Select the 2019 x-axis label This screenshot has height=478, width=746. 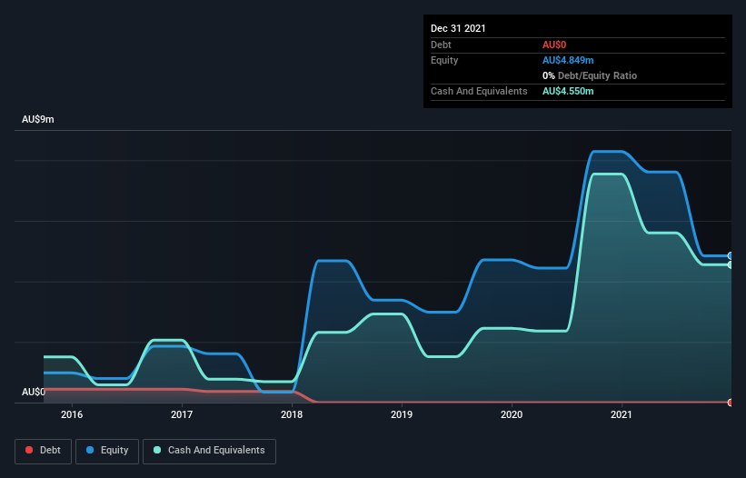[x=402, y=414]
